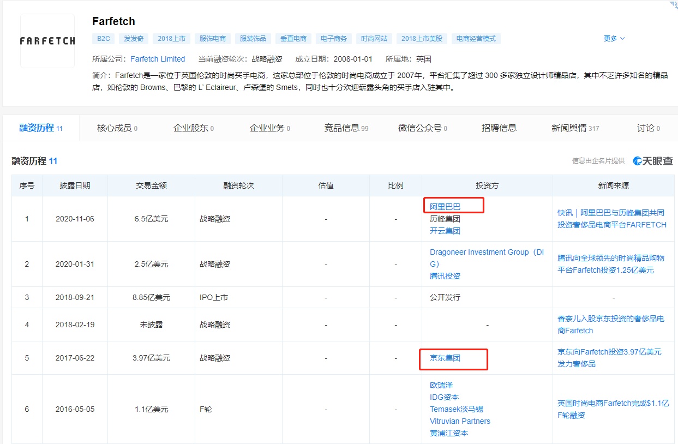Open investor Vitruvian Partners link
The height and width of the screenshot is (444, 678).
460,421
